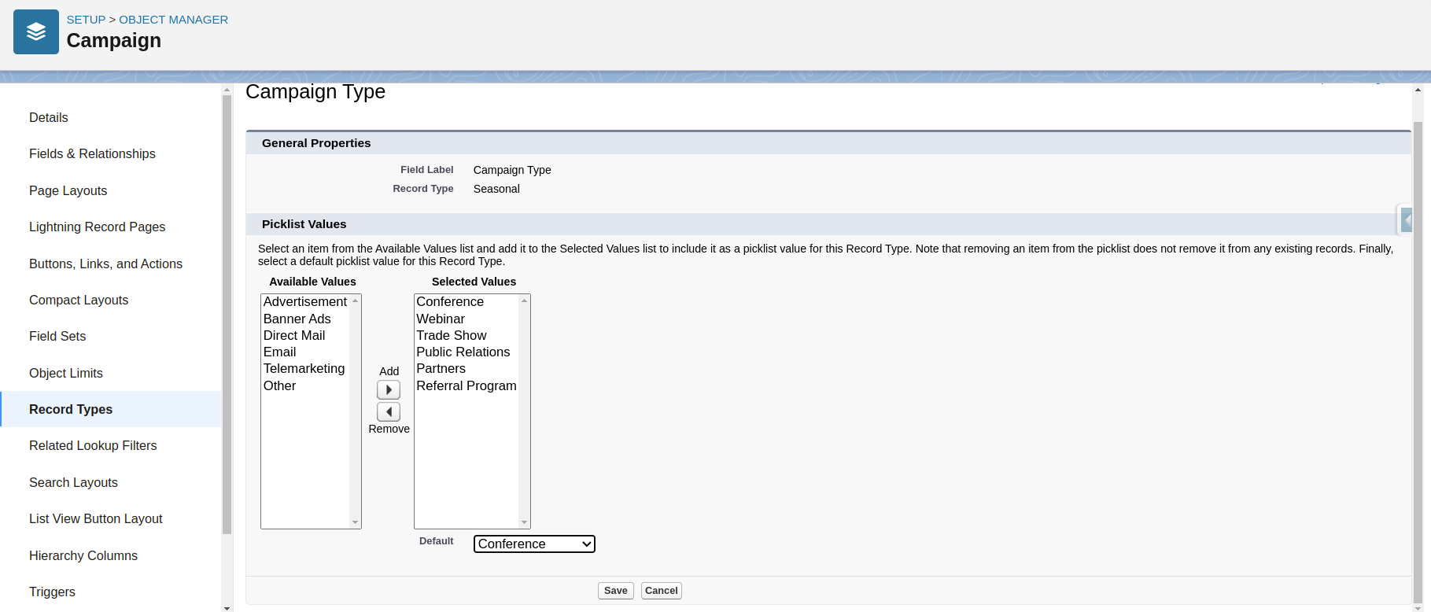Click the sidebar vertical scrollbar
The image size is (1431, 612).
click(x=227, y=315)
